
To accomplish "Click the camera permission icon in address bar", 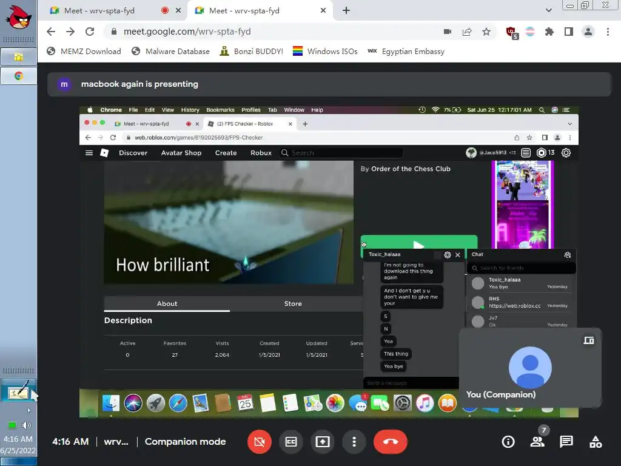I will [x=448, y=32].
